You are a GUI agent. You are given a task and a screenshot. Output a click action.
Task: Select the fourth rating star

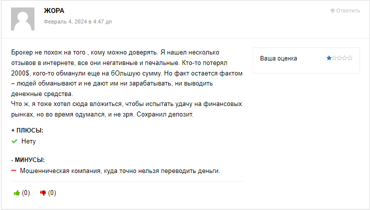tap(345, 58)
